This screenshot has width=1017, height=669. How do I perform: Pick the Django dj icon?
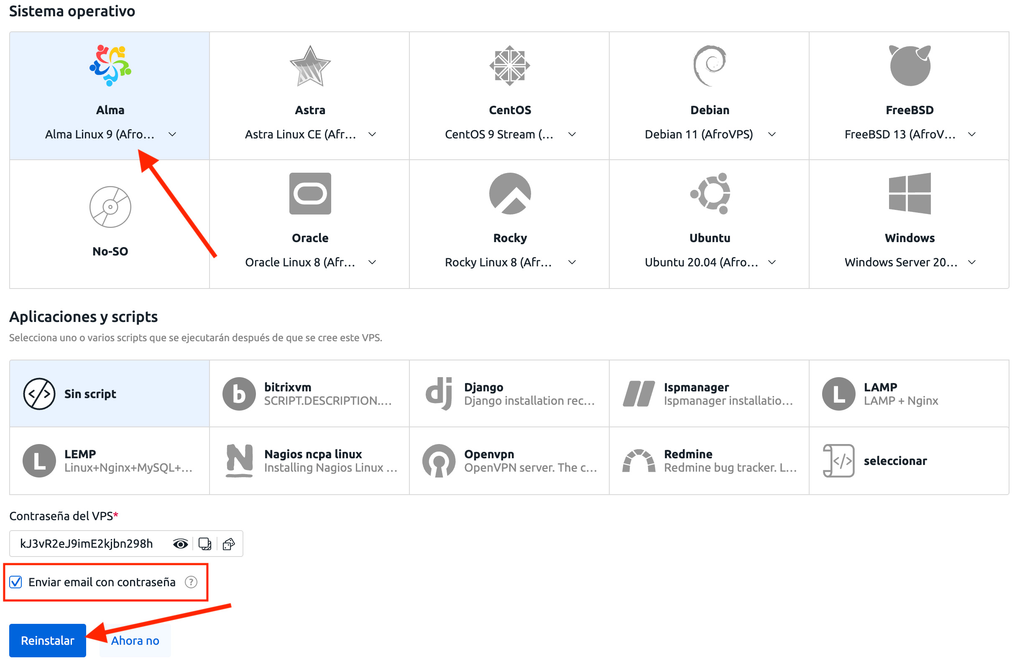click(x=439, y=394)
